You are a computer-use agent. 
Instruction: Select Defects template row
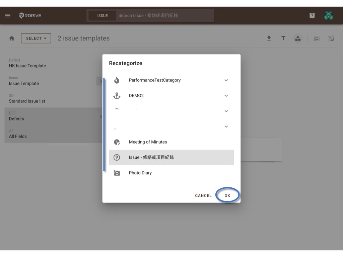[x=53, y=116]
